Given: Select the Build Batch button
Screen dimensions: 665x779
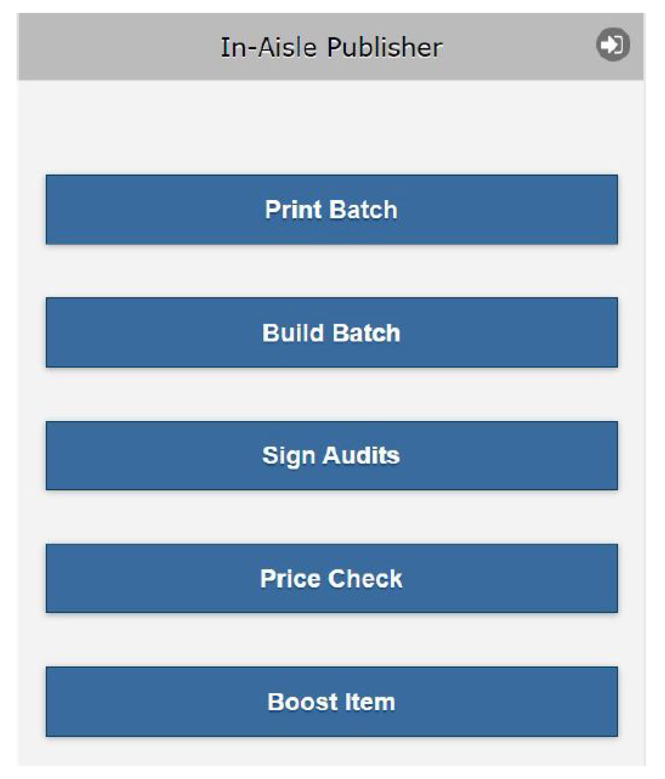Looking at the screenshot, I should pyautogui.click(x=331, y=332).
